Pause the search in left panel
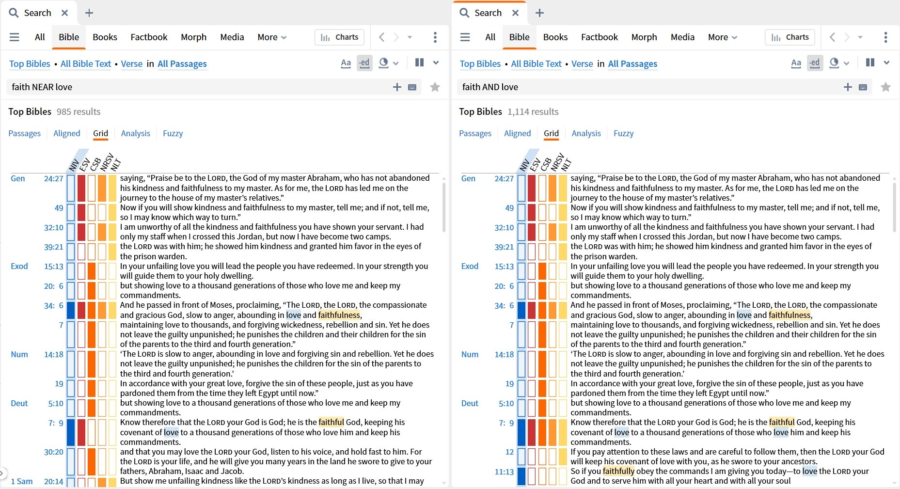 coord(419,63)
